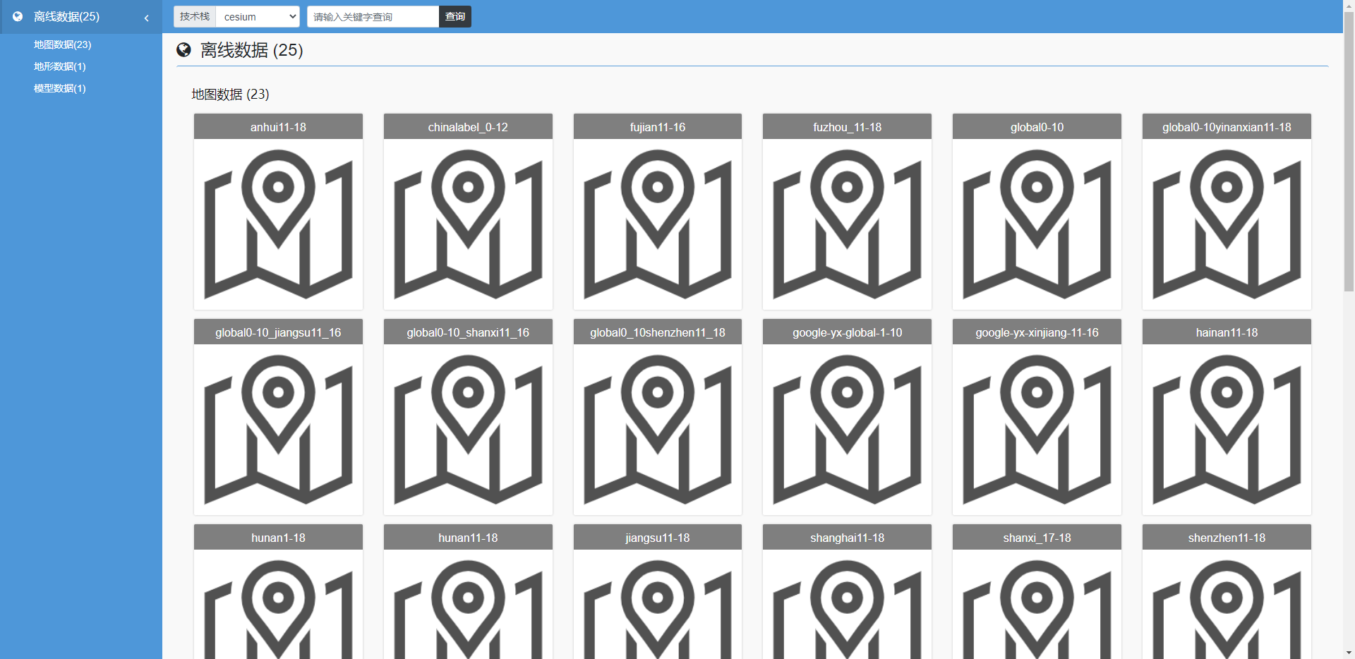Click the hainan11-18 card title
This screenshot has width=1355, height=659.
point(1227,332)
